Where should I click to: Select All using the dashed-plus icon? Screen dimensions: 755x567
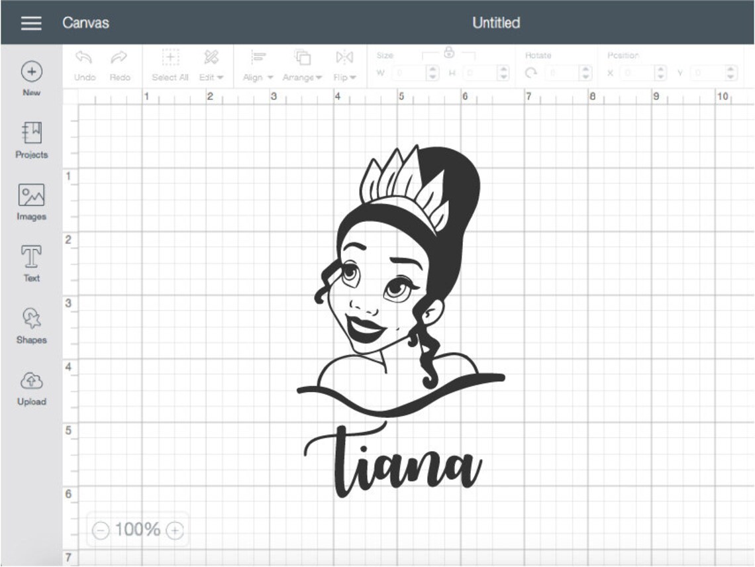pyautogui.click(x=171, y=58)
